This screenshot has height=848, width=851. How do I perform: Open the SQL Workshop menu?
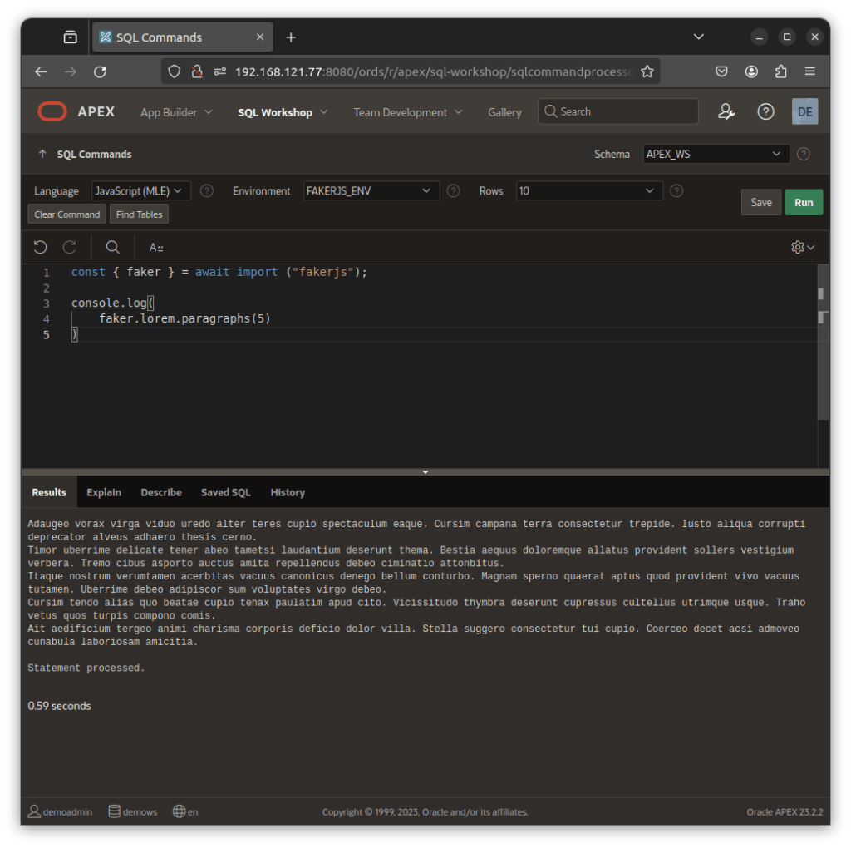pos(283,112)
